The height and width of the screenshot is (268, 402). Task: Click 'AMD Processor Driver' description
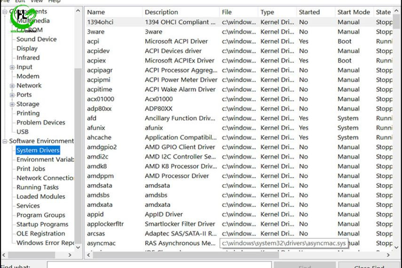tap(177, 176)
